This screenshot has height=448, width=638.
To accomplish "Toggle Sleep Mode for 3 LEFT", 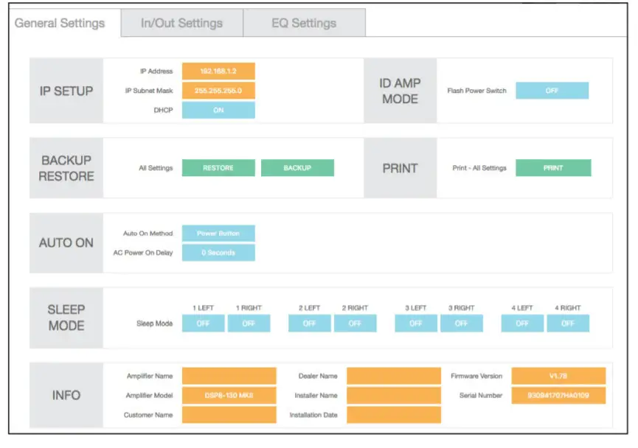I will click(x=416, y=323).
